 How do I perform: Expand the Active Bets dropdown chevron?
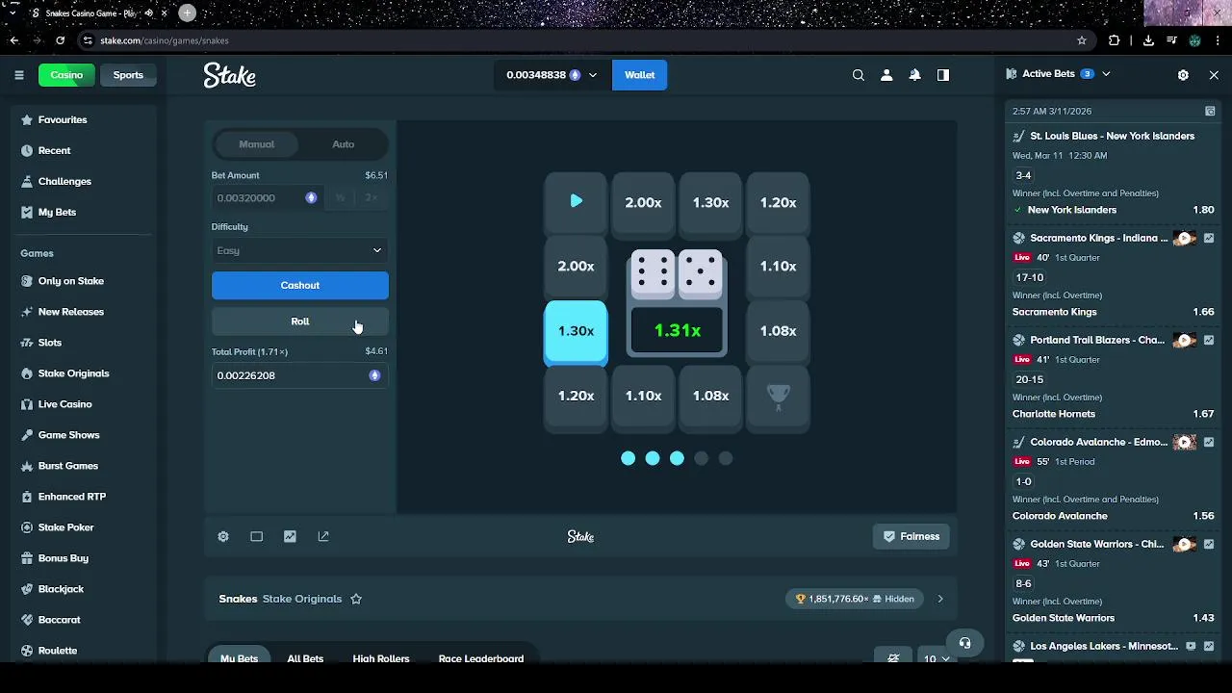(1106, 74)
